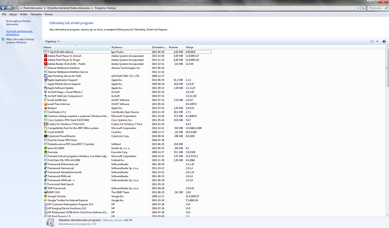Screen dimensions: 389x228
Task: Click the scrollbar down arrow of the program list
Action: tap(387, 215)
